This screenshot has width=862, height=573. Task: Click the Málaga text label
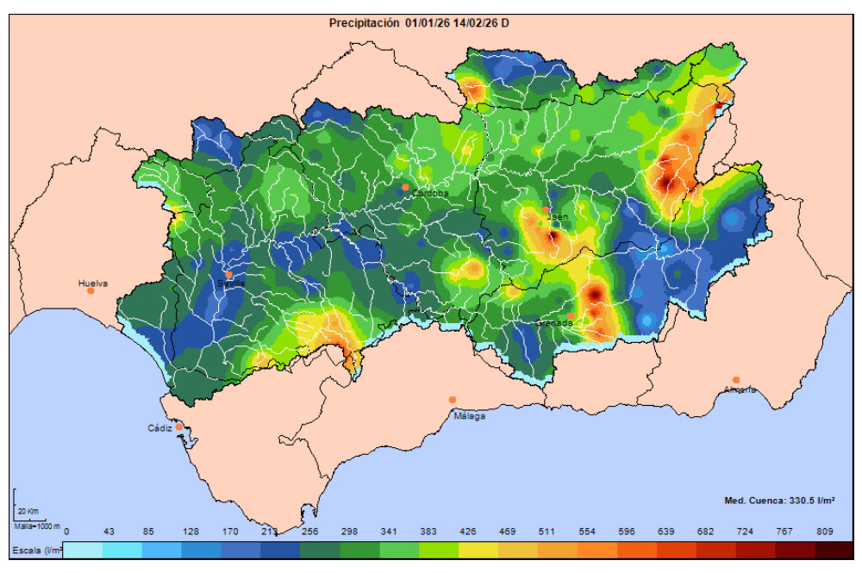click(x=470, y=416)
